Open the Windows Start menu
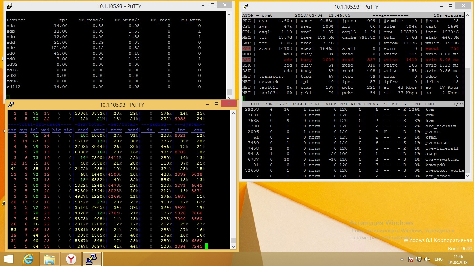474x266 pixels. tap(8, 259)
